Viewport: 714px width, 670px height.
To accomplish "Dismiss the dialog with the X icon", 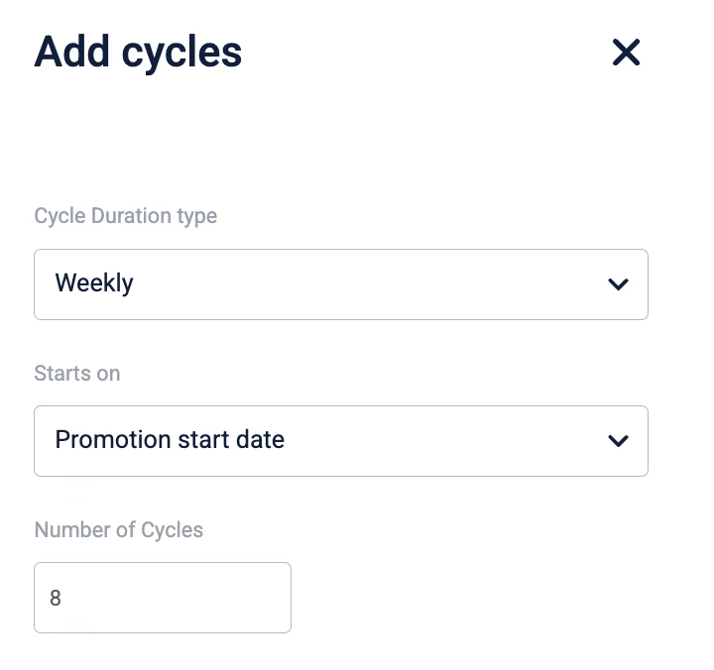I will [626, 53].
